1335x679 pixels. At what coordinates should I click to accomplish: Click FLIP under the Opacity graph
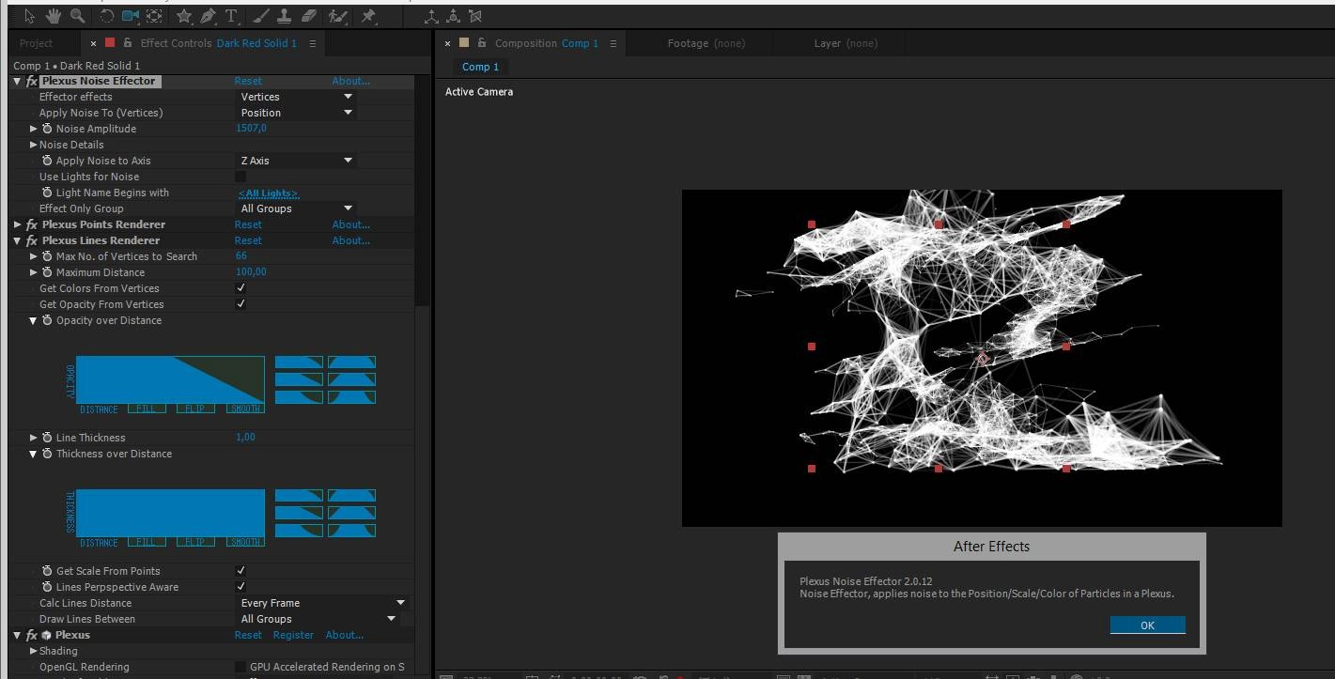tap(194, 409)
